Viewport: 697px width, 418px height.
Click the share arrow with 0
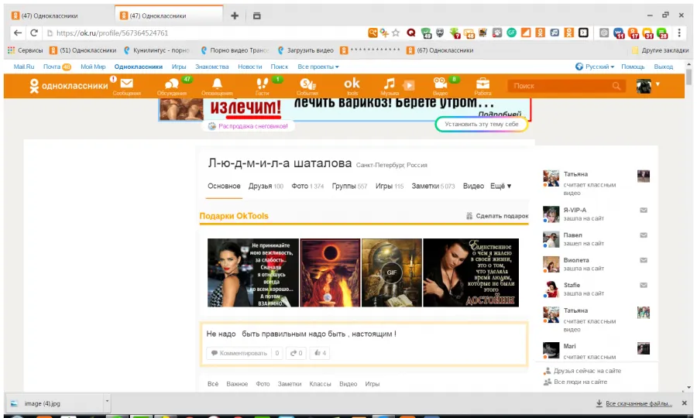point(296,353)
